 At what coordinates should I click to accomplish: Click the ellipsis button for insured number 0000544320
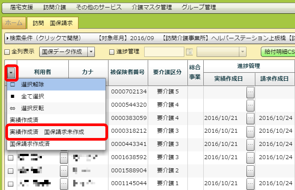point(250,105)
